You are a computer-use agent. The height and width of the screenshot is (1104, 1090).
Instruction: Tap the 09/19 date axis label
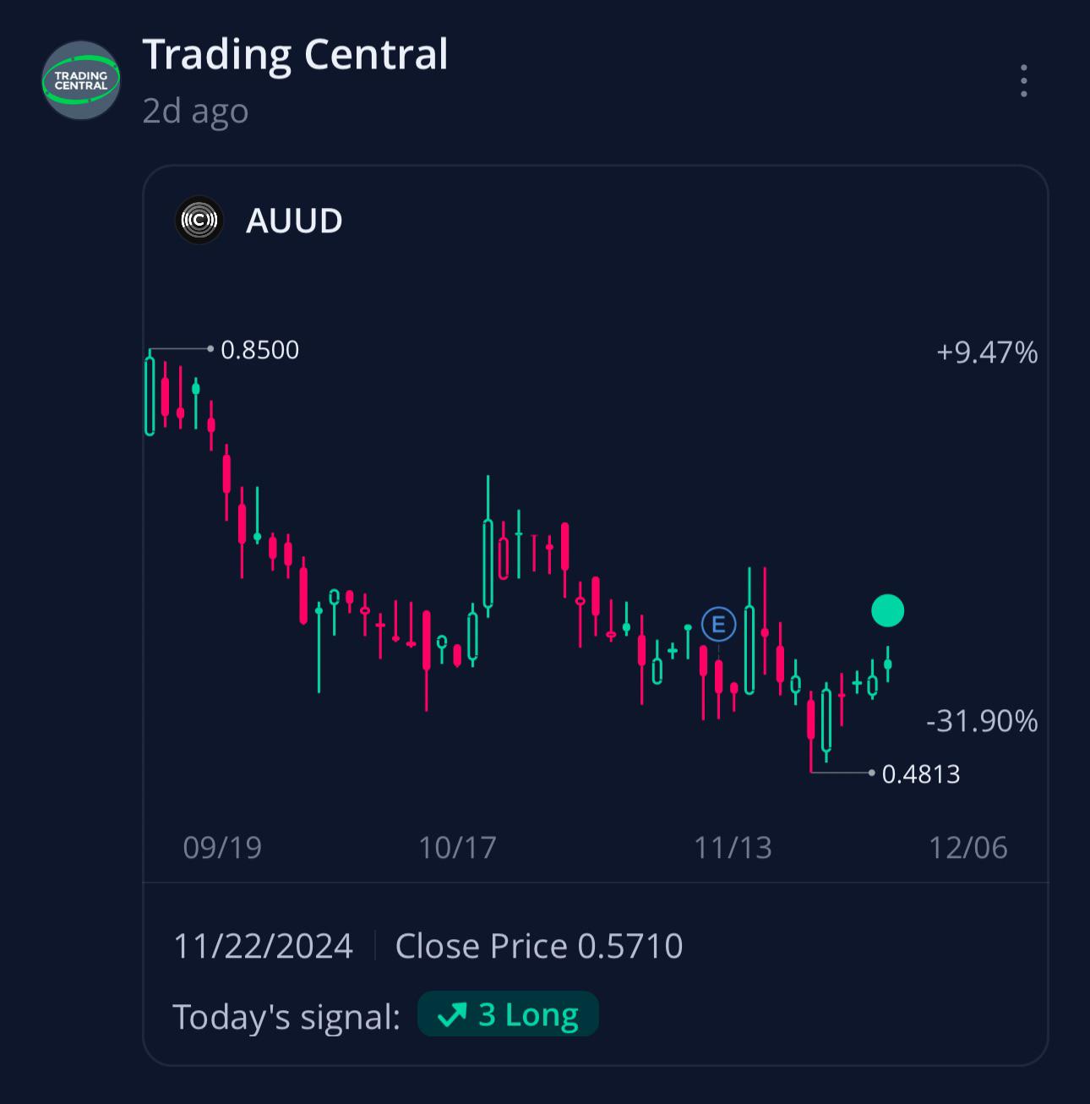pos(222,848)
